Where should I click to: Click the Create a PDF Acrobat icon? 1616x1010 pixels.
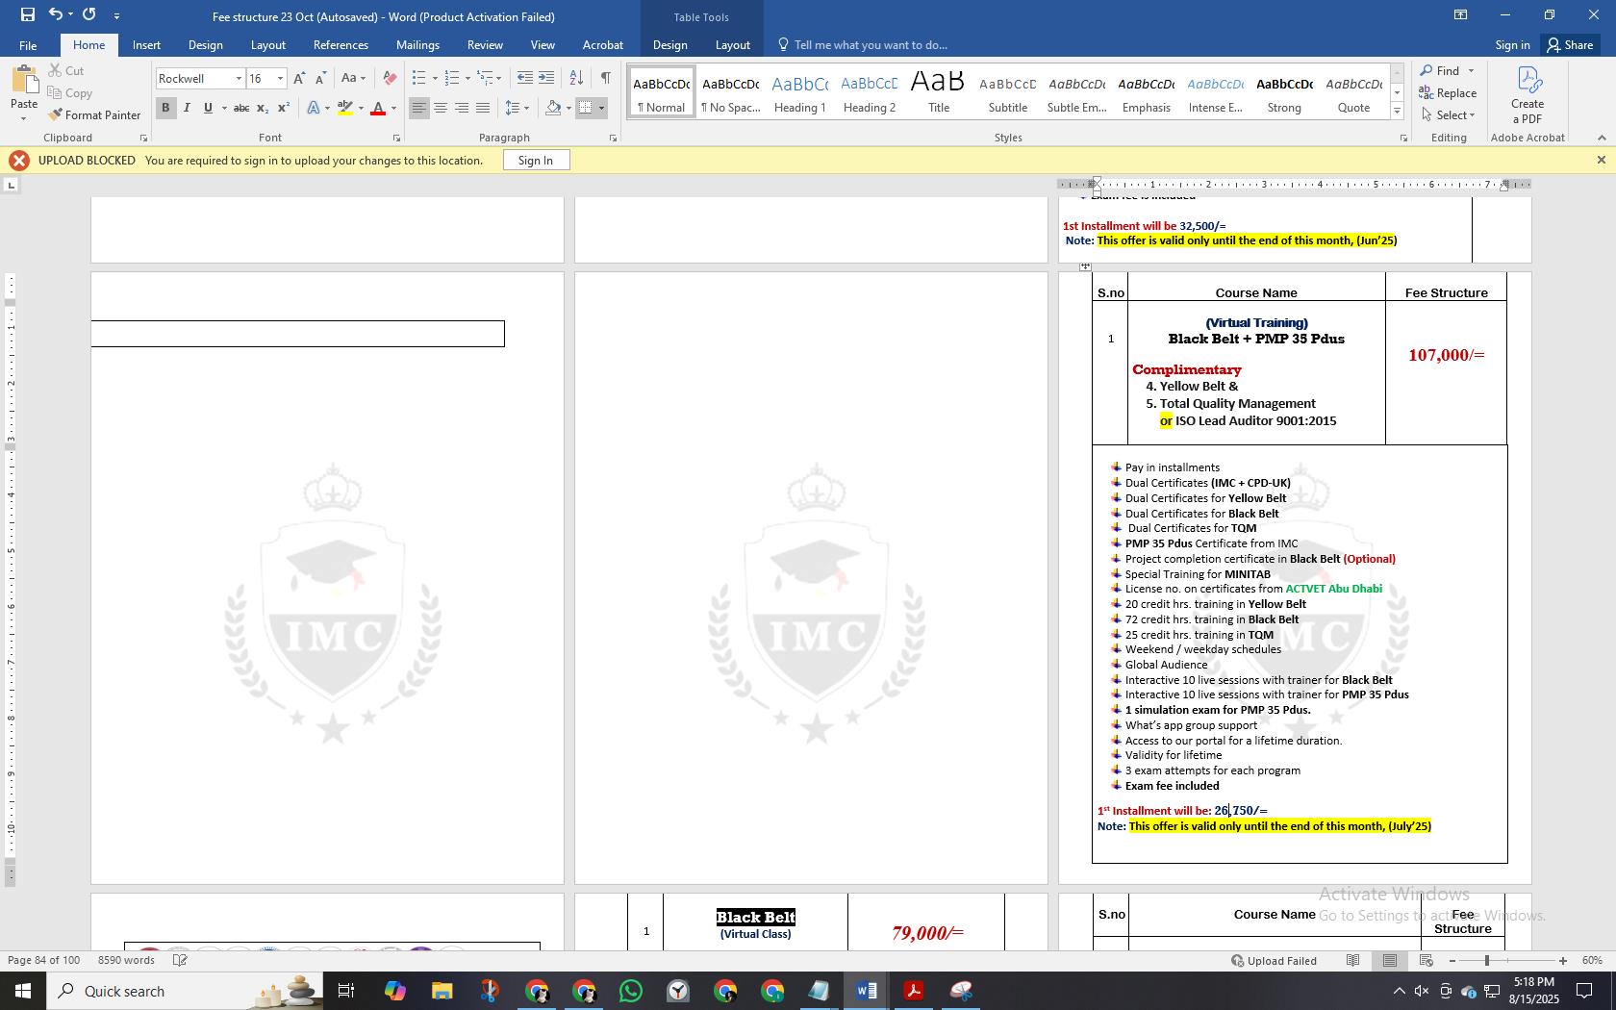(x=1527, y=94)
